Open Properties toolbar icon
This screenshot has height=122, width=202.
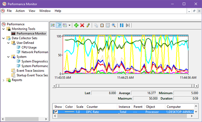click(x=108, y=25)
